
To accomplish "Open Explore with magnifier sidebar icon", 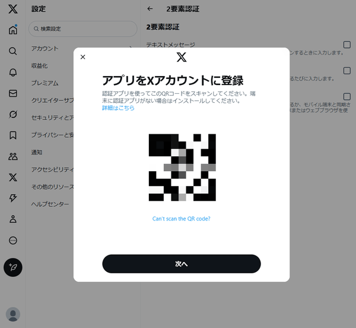I will pyautogui.click(x=13, y=51).
